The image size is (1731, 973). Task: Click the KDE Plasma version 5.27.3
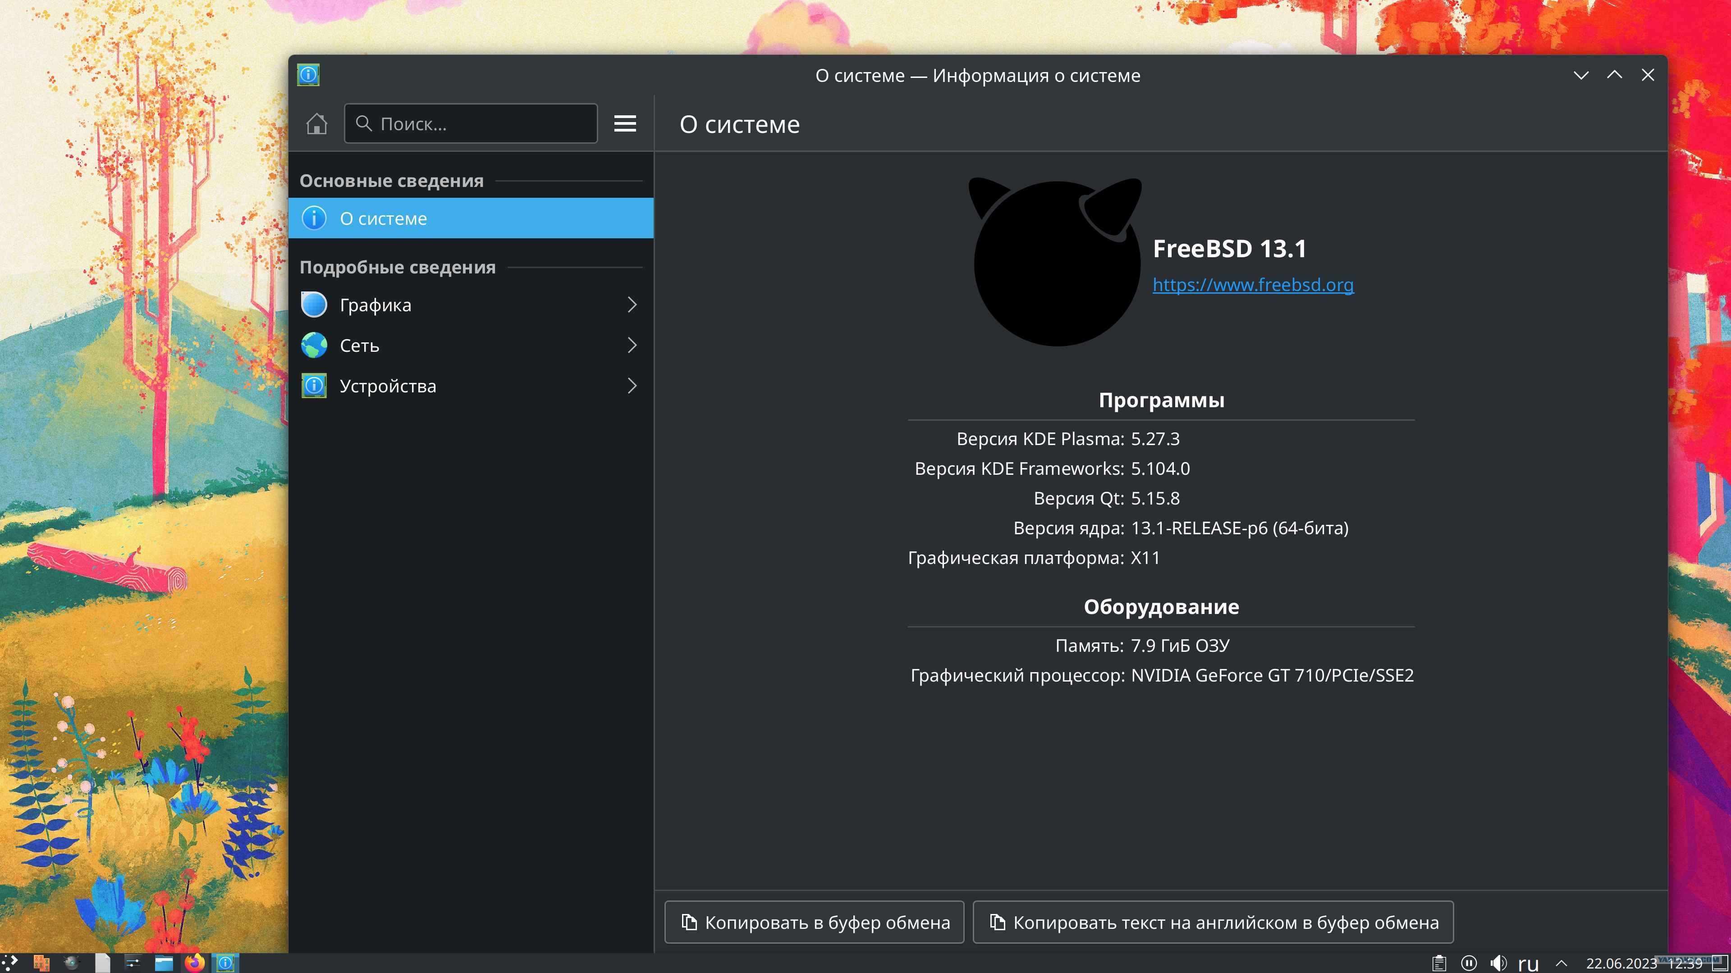click(1155, 439)
